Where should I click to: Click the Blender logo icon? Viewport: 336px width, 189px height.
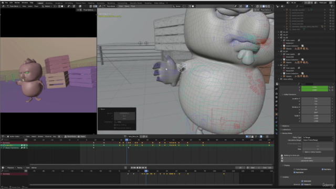tap(3, 3)
